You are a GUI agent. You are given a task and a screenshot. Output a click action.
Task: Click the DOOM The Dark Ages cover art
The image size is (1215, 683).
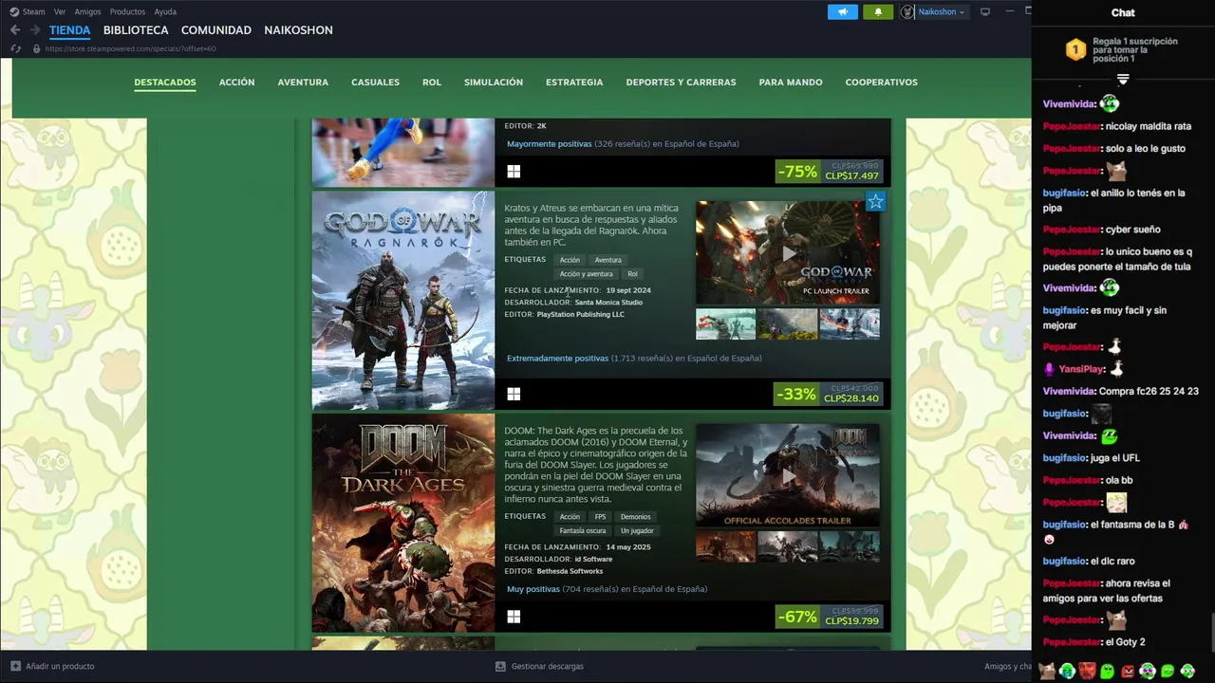point(403,523)
